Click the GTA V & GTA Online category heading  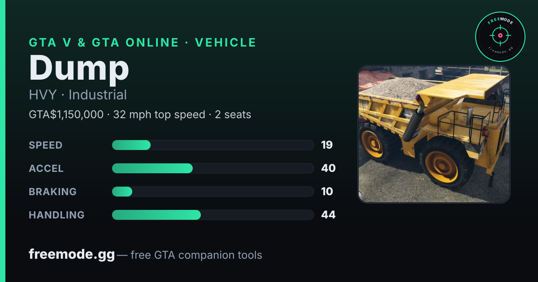(x=143, y=43)
